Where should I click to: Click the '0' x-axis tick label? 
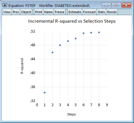tap(37, 105)
